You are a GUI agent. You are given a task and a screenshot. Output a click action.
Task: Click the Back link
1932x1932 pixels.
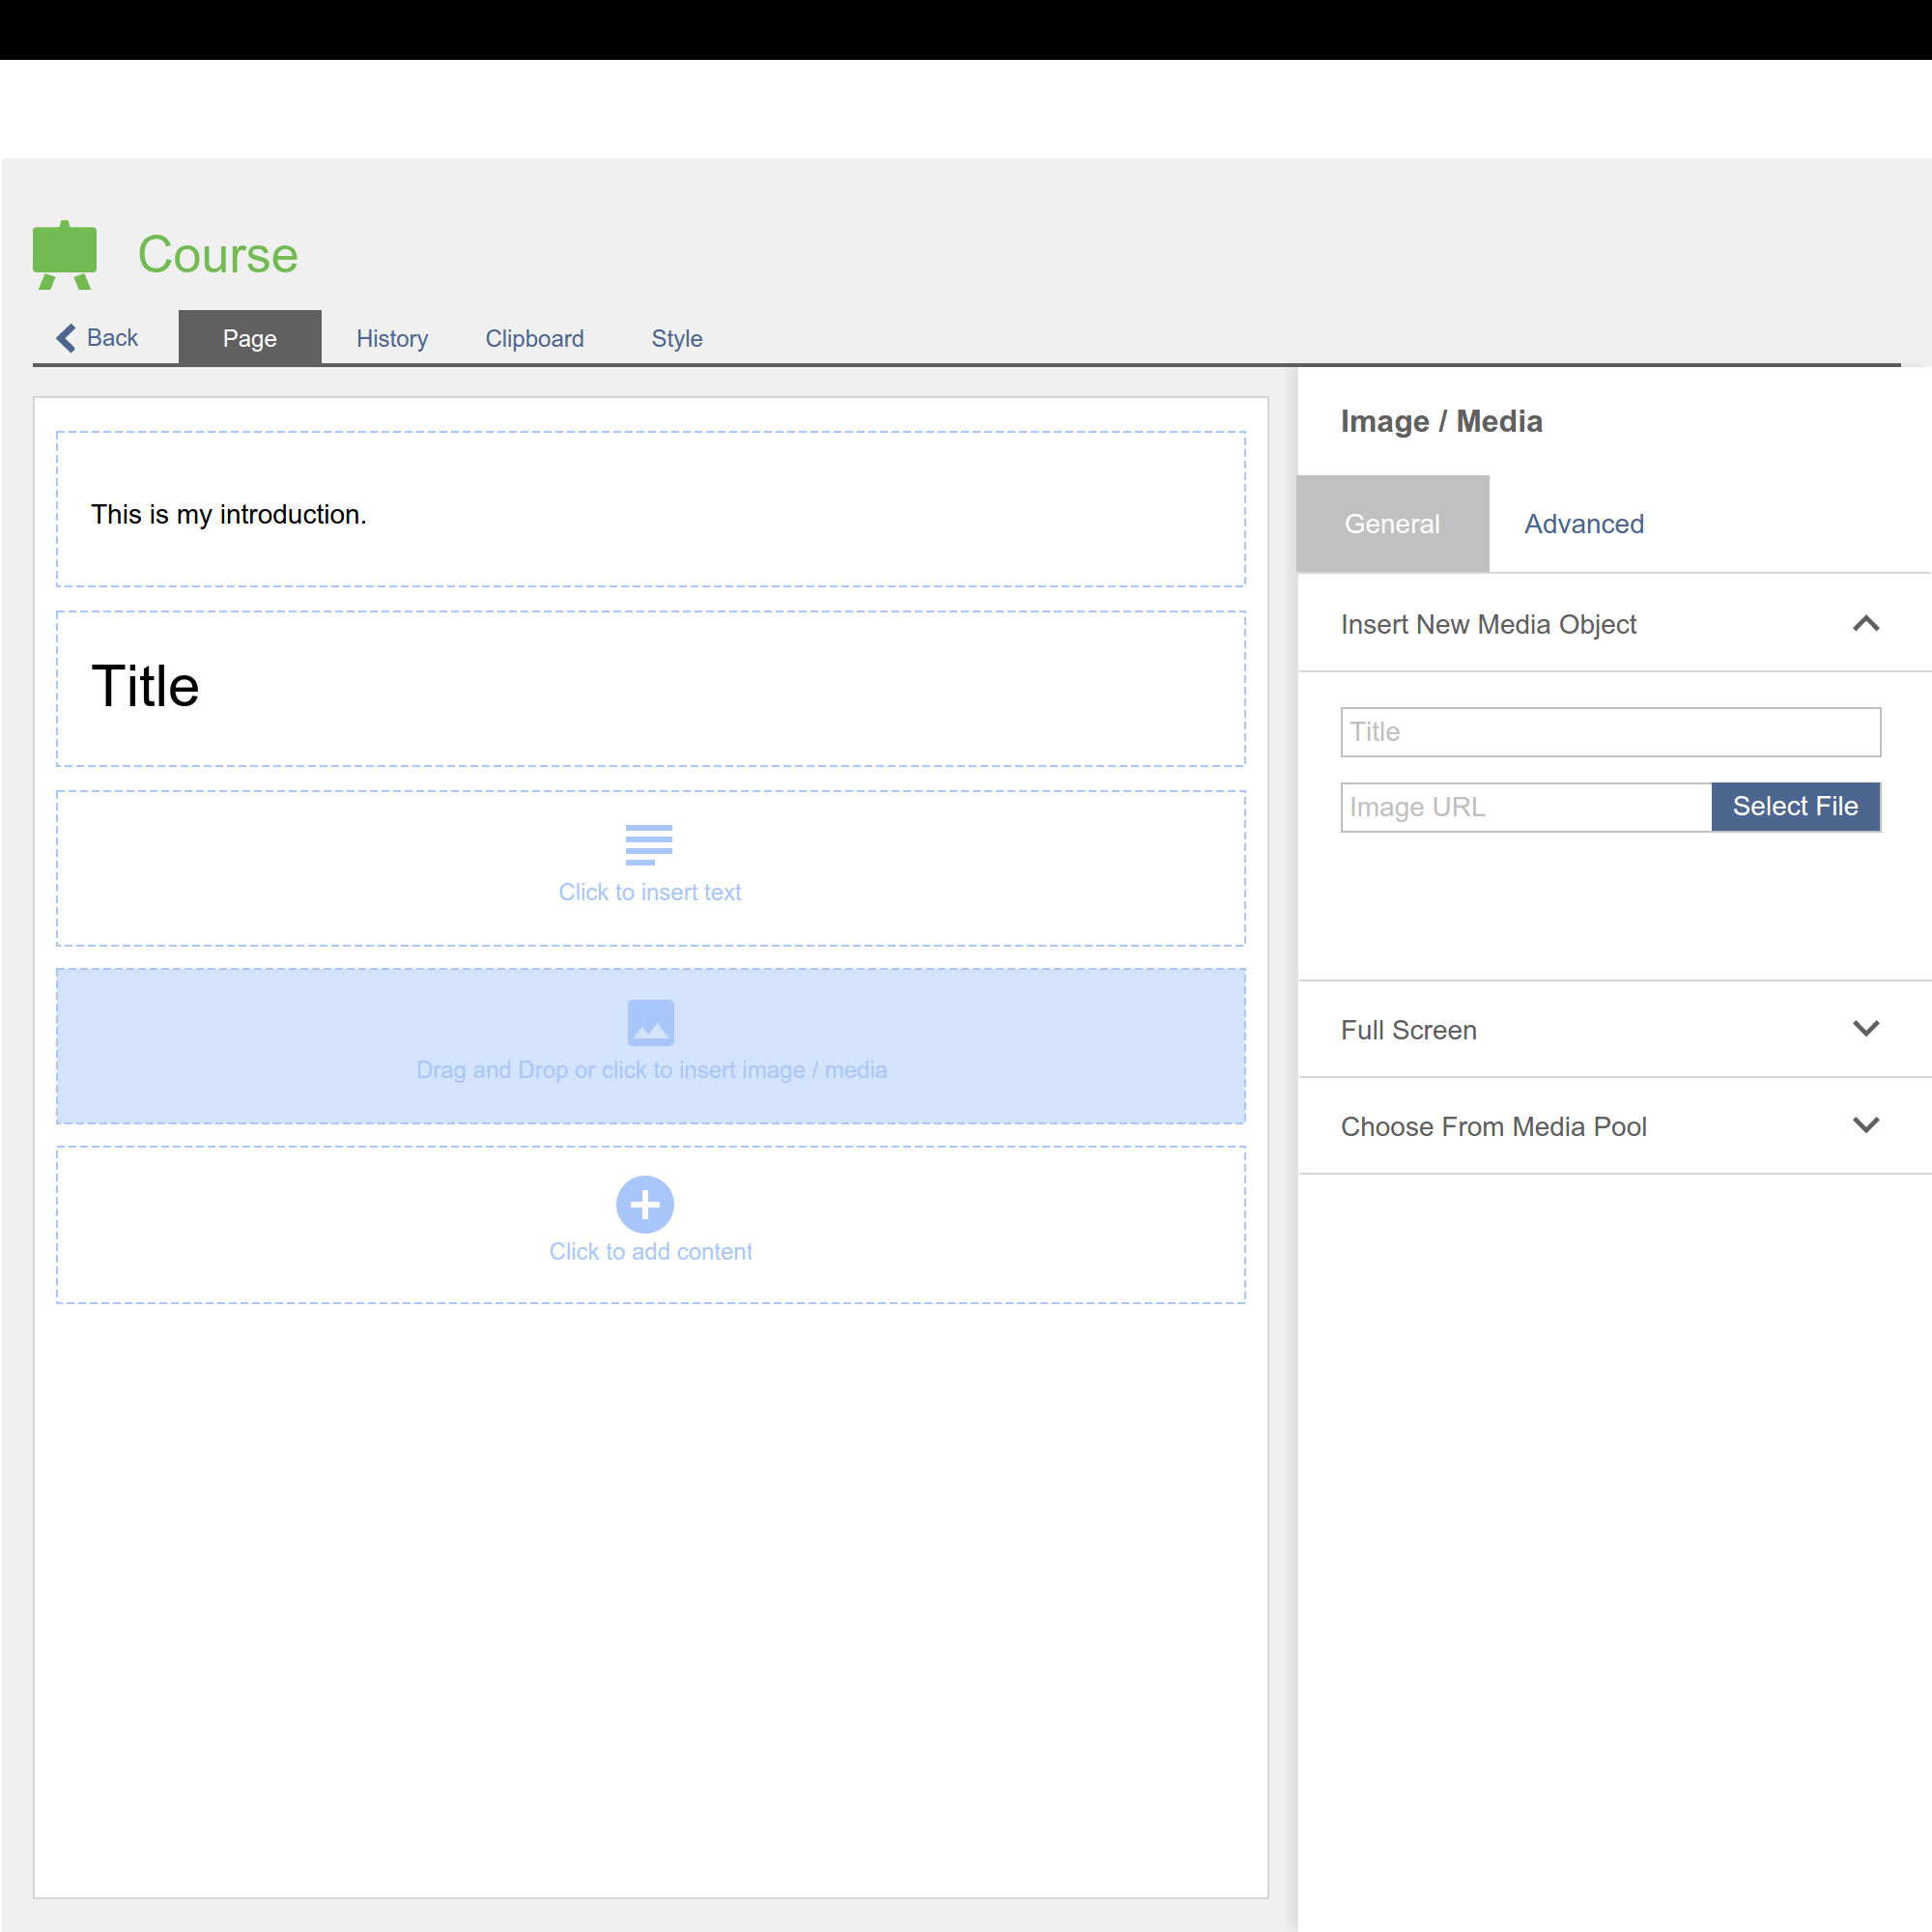(x=112, y=338)
